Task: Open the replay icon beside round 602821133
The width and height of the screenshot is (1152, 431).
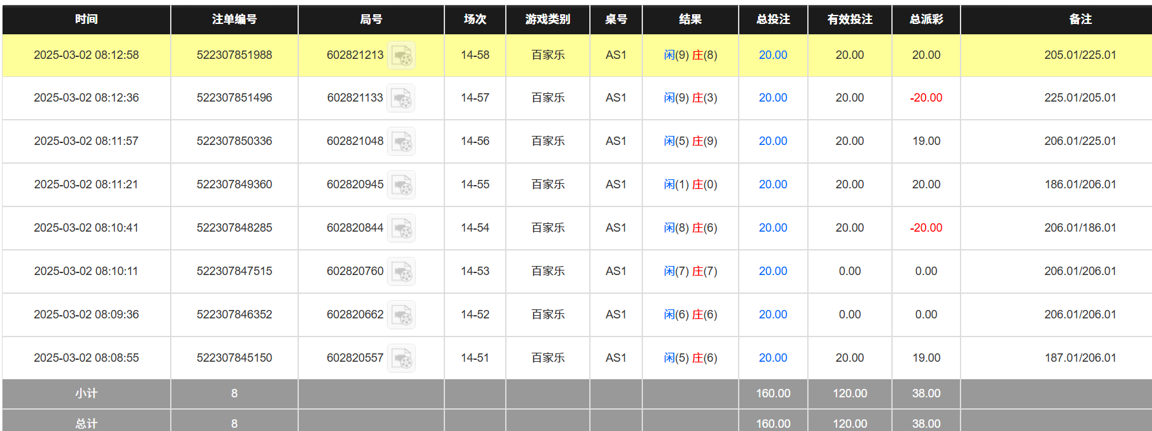Action: point(401,98)
